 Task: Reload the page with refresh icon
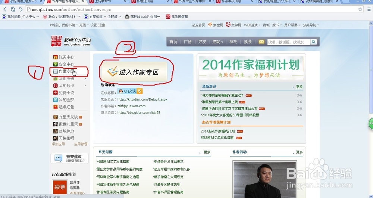[13, 10]
